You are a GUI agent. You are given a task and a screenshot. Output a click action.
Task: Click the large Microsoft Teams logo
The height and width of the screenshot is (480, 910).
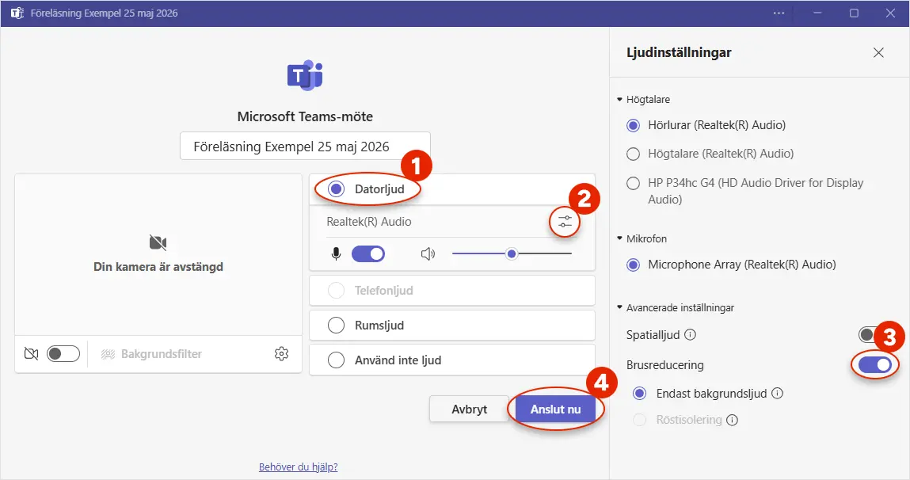(305, 75)
